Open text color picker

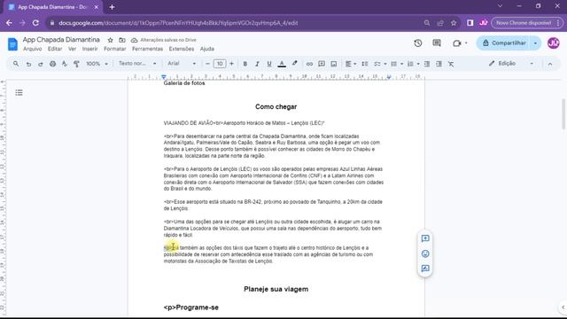tap(282, 64)
